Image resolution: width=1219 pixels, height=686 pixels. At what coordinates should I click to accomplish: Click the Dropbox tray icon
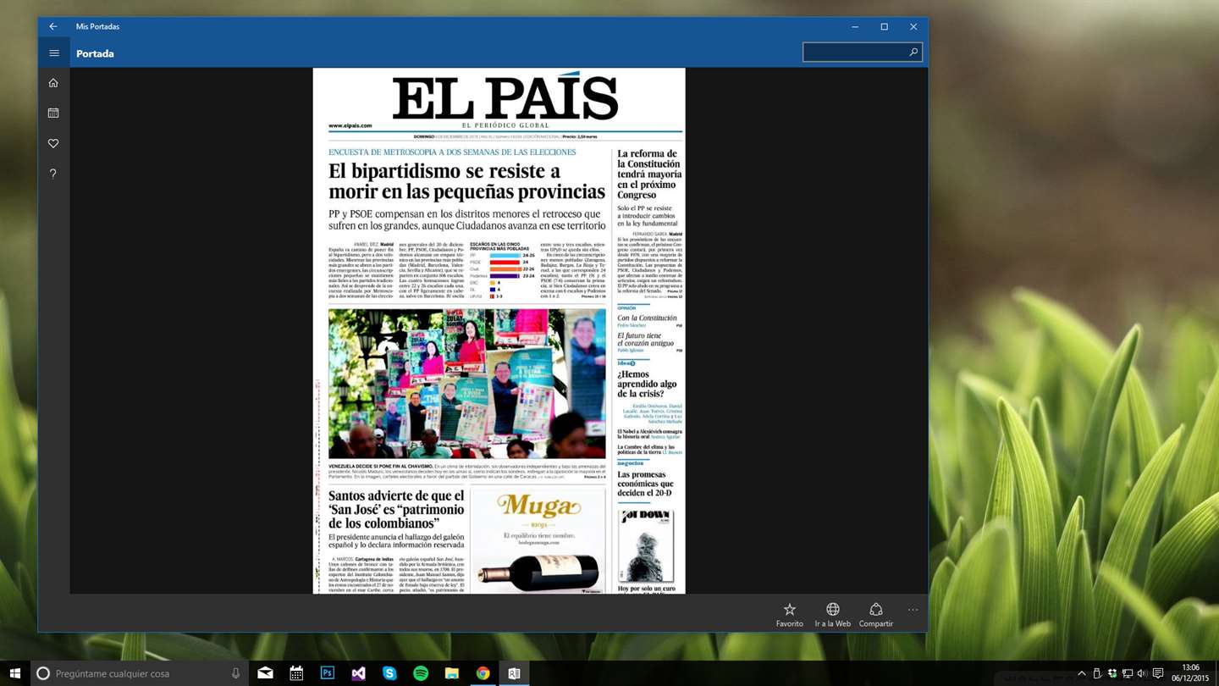pos(1112,673)
